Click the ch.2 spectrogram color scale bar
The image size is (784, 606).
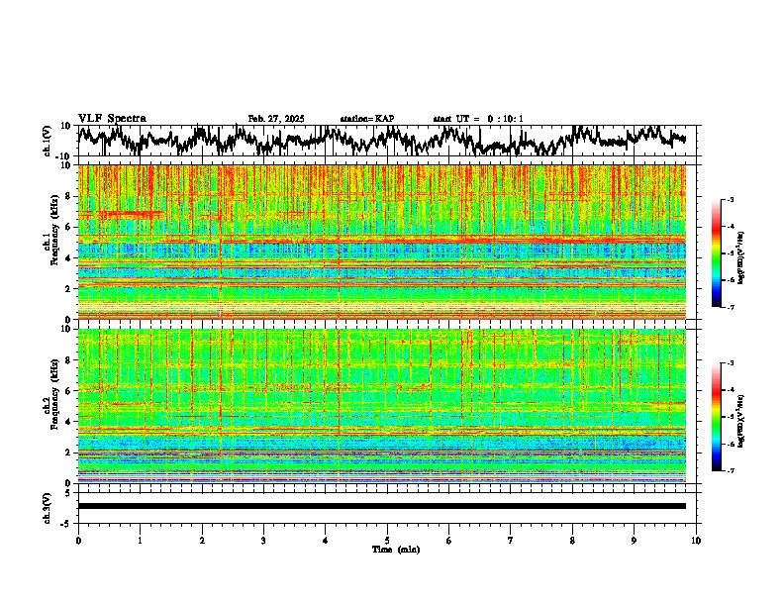pos(716,417)
